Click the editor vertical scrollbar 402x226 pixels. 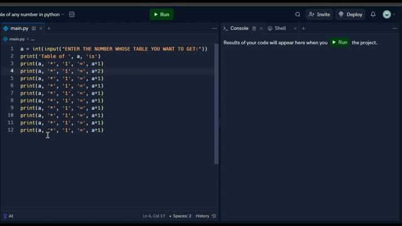click(216, 104)
